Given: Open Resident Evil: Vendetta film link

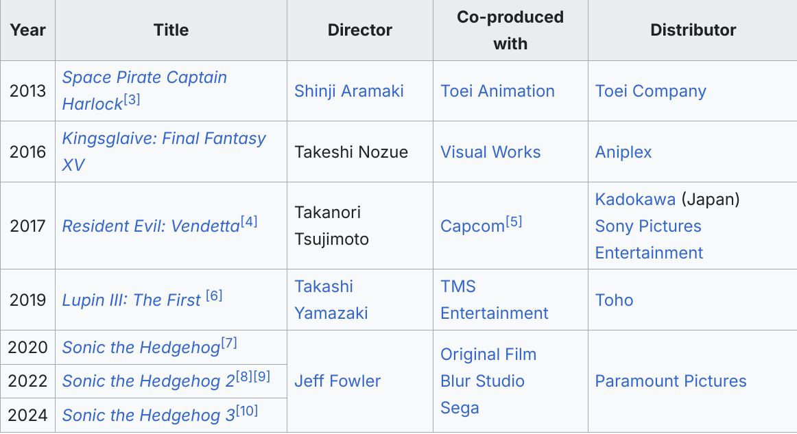Looking at the screenshot, I should coord(151,226).
